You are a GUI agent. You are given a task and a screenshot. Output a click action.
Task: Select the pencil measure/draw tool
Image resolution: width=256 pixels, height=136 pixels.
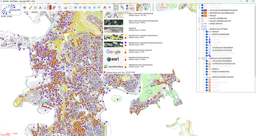[30, 7]
